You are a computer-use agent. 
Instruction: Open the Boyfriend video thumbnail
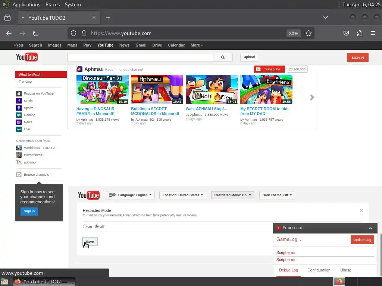(x=266, y=89)
